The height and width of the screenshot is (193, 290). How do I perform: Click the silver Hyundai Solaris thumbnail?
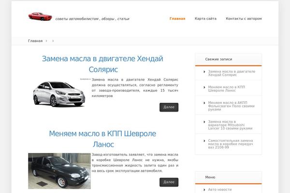(59, 94)
